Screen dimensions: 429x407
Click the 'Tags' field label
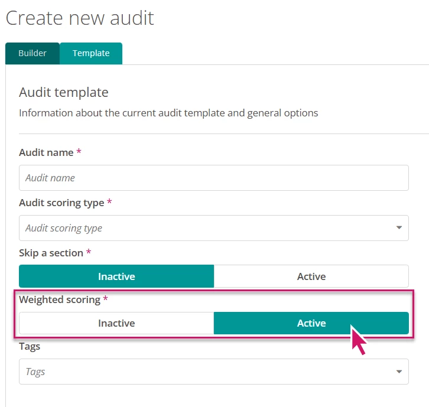tap(30, 347)
